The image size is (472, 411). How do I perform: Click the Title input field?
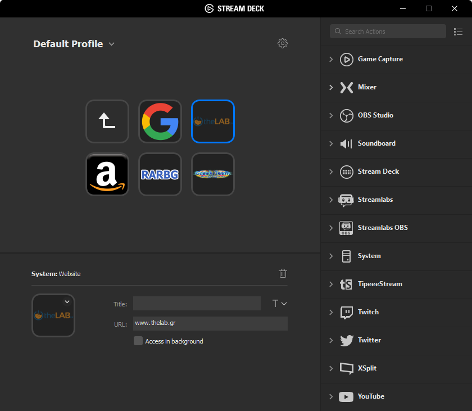pos(197,304)
